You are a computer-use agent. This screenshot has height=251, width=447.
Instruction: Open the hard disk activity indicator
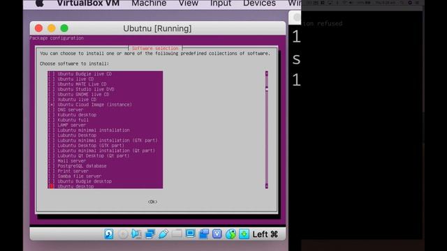[x=109, y=234]
